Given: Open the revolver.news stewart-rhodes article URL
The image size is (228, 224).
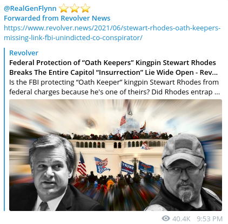Looking at the screenshot, I should pyautogui.click(x=112, y=33).
